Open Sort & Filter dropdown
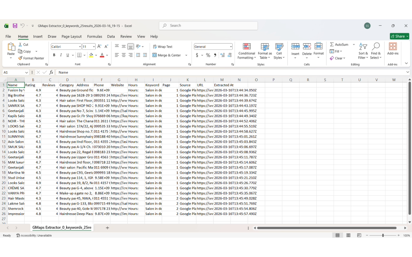The image size is (412, 257). pos(363,51)
